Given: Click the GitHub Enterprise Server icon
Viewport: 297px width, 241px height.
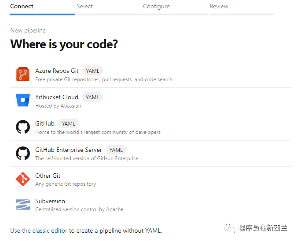Looking at the screenshot, I should point(23,153).
